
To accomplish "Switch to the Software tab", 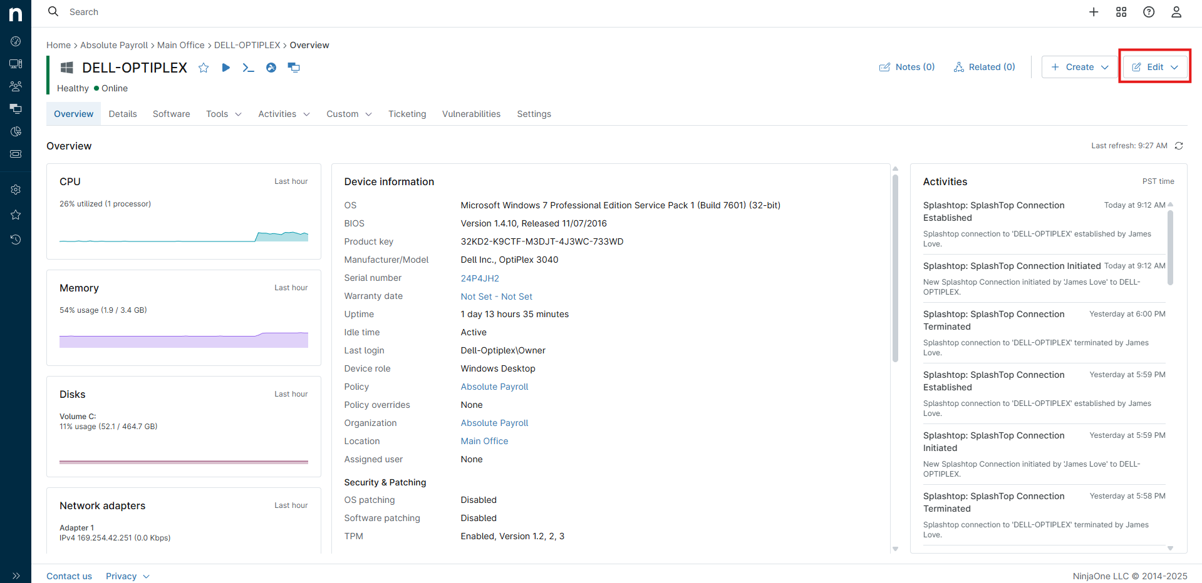I will pyautogui.click(x=171, y=114).
